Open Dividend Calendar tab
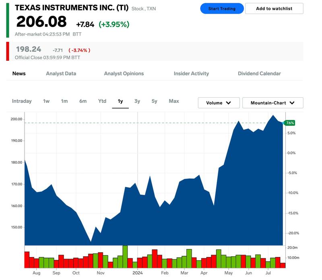This screenshot has width=322, height=280. (259, 74)
